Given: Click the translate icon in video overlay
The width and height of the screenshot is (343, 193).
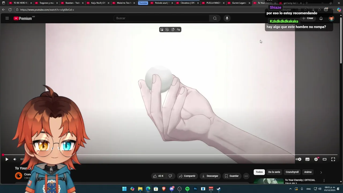Looking at the screenshot, I should [x=178, y=29].
